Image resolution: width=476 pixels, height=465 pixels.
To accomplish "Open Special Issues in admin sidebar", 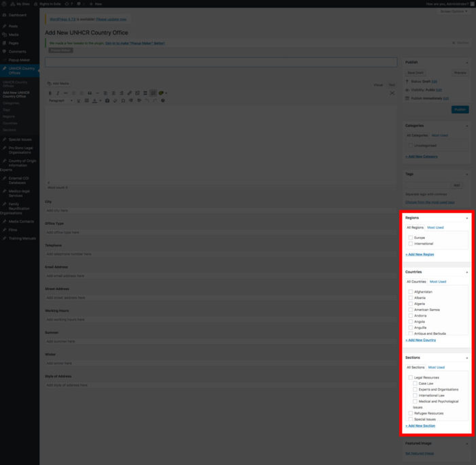I will pos(20,140).
